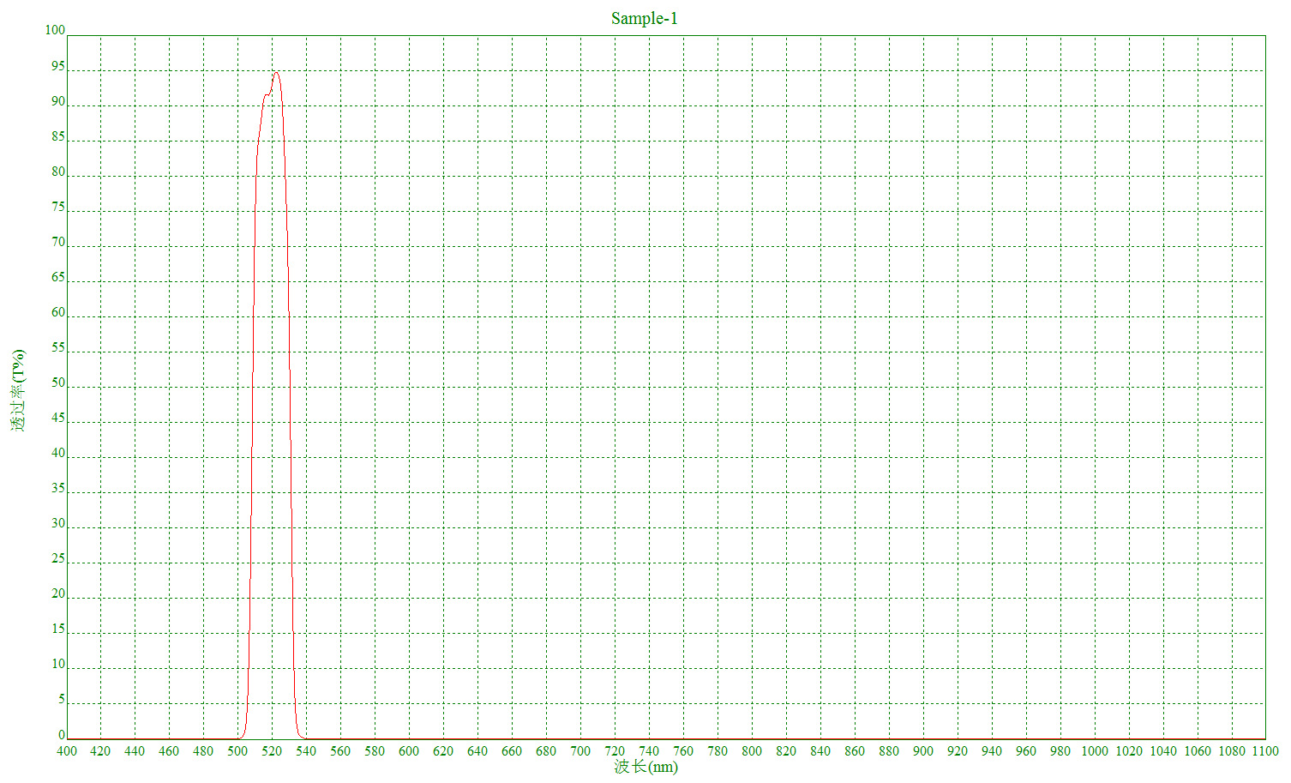Select the 75 transmittance tick label
The width and height of the screenshot is (1291, 783).
[58, 208]
